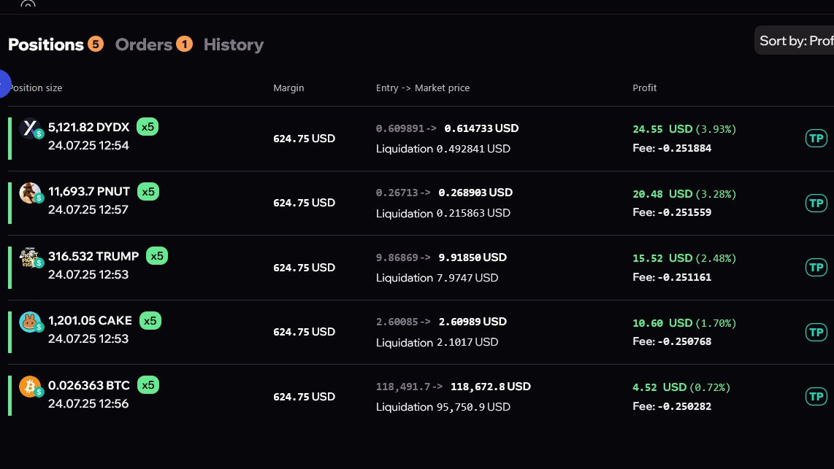
Task: Select the 5,121.82 DYDX position size
Action: pyautogui.click(x=89, y=128)
